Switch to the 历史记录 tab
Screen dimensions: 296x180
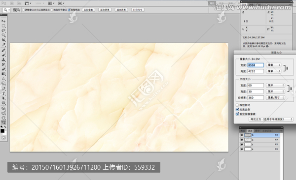267,131
